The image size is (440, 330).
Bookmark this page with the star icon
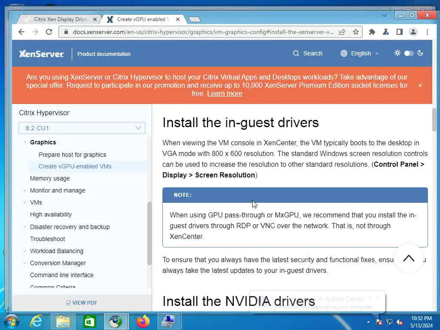[356, 32]
